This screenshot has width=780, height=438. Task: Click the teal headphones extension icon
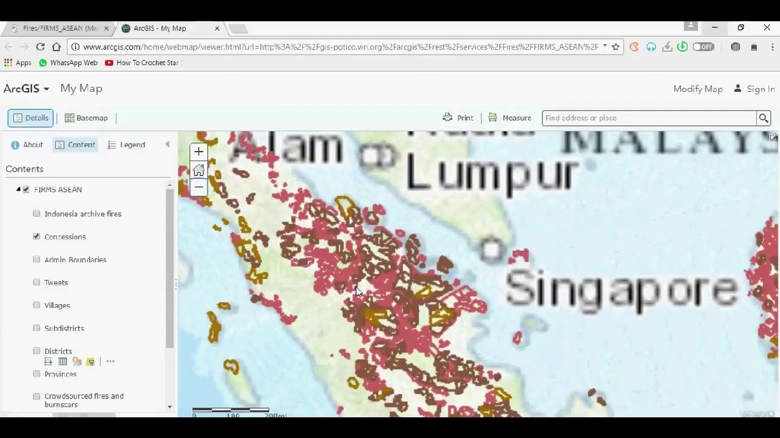coord(651,47)
